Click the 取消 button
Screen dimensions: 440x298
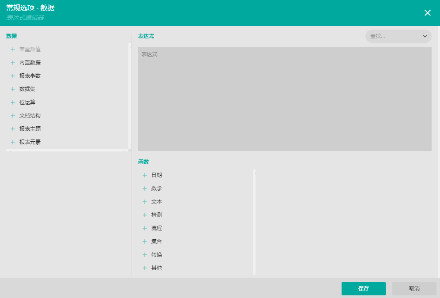pos(414,289)
